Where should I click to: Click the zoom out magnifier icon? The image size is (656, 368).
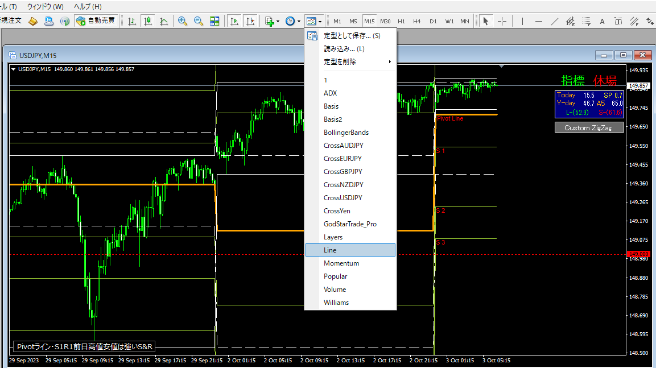(199, 21)
